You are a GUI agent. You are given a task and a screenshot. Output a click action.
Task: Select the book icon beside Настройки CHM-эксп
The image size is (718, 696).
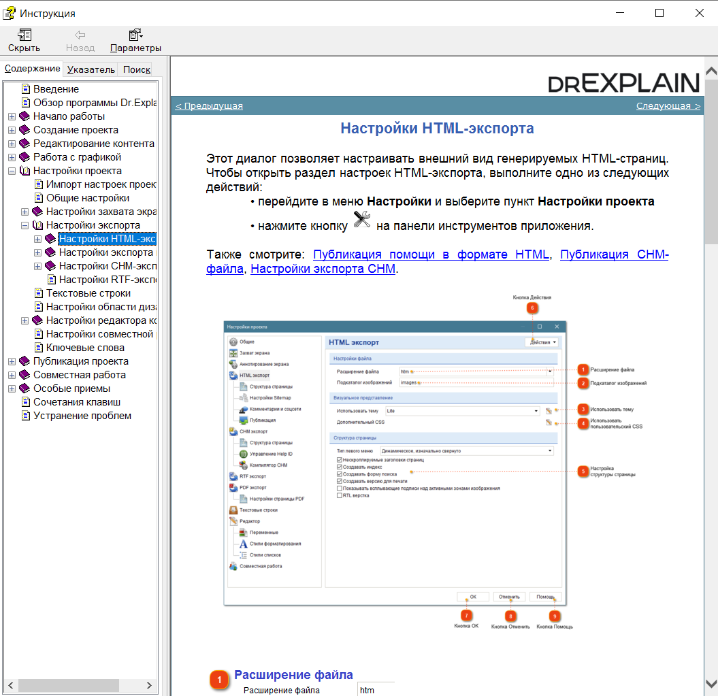50,266
